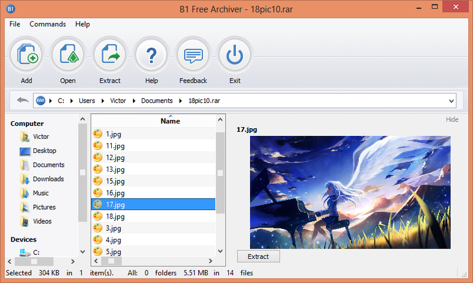Open Documents in the sidebar

coord(48,165)
